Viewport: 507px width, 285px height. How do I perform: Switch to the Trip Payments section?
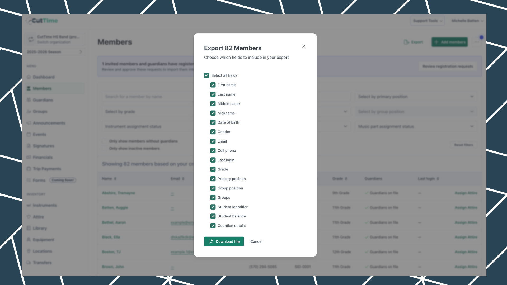[x=47, y=169]
